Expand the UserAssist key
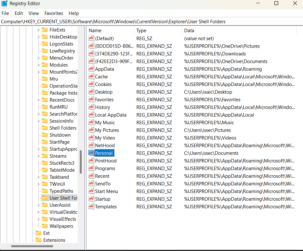Image resolution: width=303 pixels, height=251 pixels. pyautogui.click(x=38, y=205)
